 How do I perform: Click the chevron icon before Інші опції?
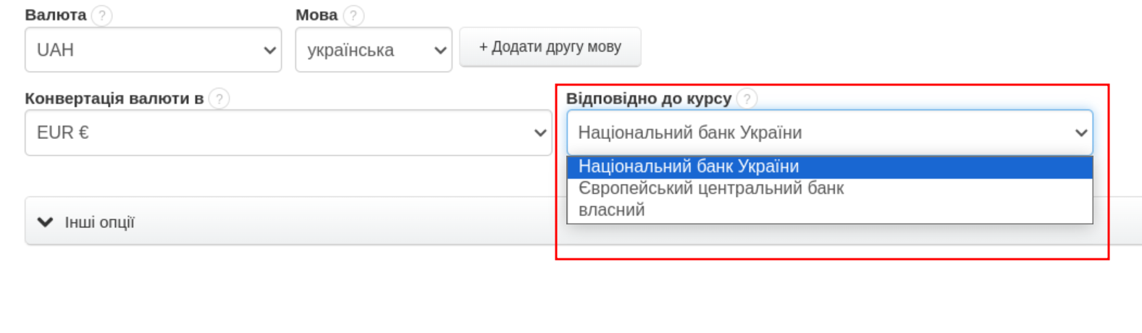click(45, 222)
